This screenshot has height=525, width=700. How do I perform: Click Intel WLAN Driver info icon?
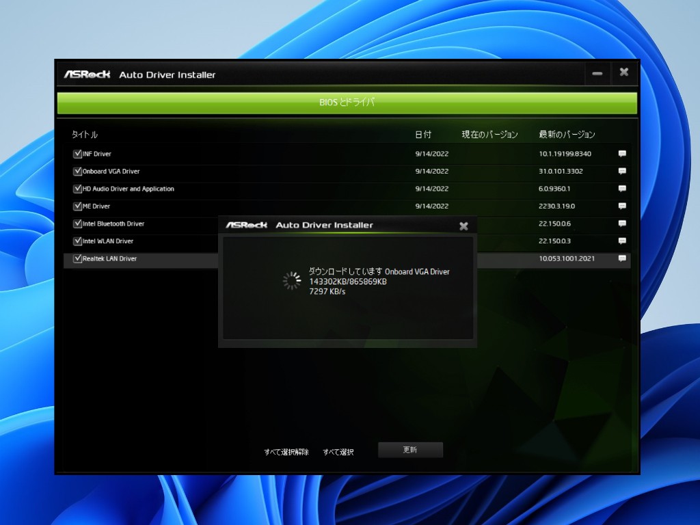pos(622,241)
